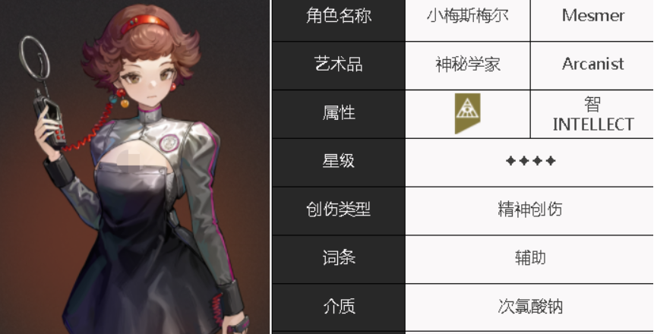This screenshot has width=654, height=334.
Task: Click the 次氯酸钠 medium value
Action: (x=529, y=307)
